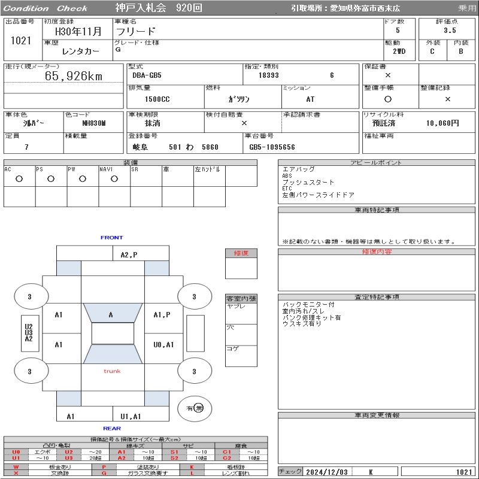Click inspection note ウスキズ有り
Viewport: 479px width, 479px height.
302,324
